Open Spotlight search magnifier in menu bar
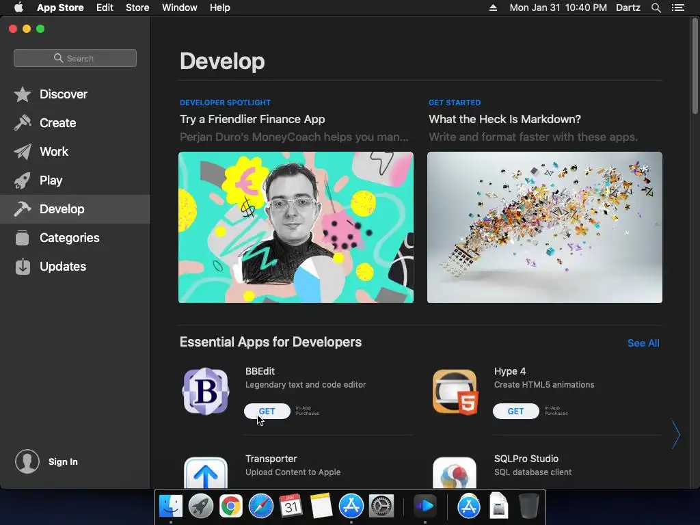 (x=656, y=8)
